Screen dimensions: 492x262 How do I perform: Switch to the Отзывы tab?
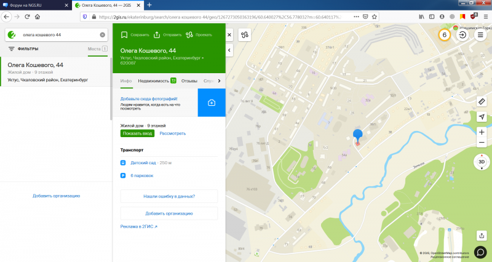[x=189, y=81]
